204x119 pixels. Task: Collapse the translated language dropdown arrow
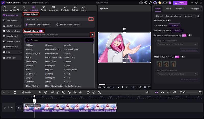pos(92,35)
